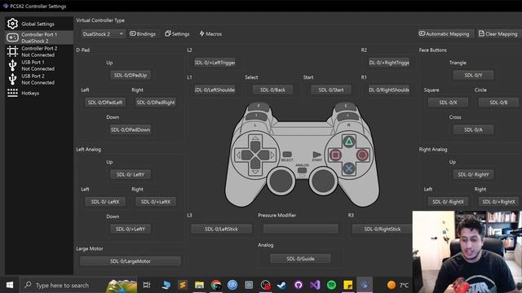Rebind Right Analog Left SDL-0/-RightX
522x293 pixels.
[448, 202]
